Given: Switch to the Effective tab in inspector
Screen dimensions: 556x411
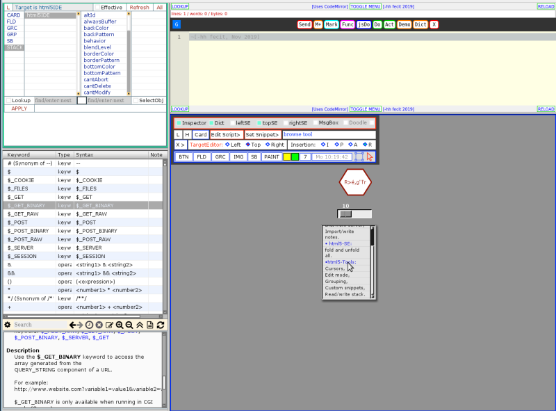Looking at the screenshot, I should 111,8.
